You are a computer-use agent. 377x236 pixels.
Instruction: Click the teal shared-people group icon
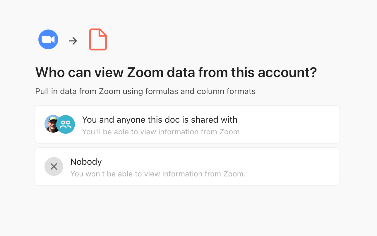point(66,124)
